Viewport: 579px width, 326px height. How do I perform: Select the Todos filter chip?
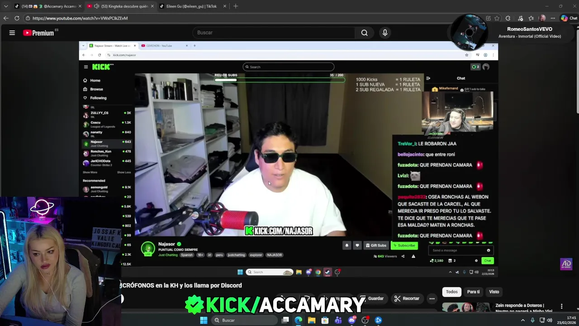pos(452,292)
